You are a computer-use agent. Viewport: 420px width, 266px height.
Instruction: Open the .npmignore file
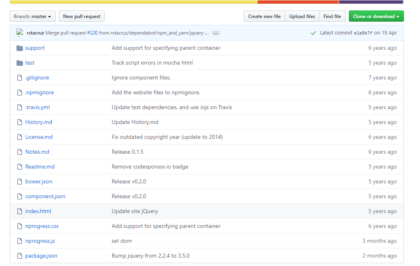point(39,92)
